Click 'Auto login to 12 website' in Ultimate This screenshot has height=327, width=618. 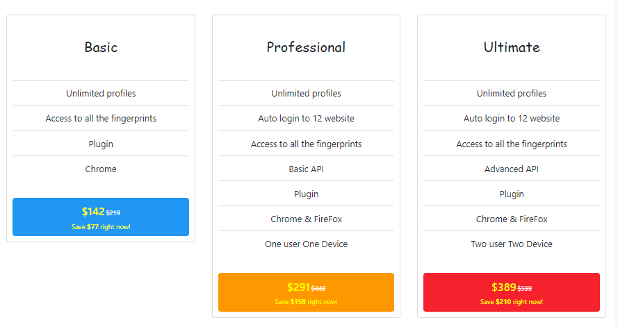pyautogui.click(x=511, y=118)
